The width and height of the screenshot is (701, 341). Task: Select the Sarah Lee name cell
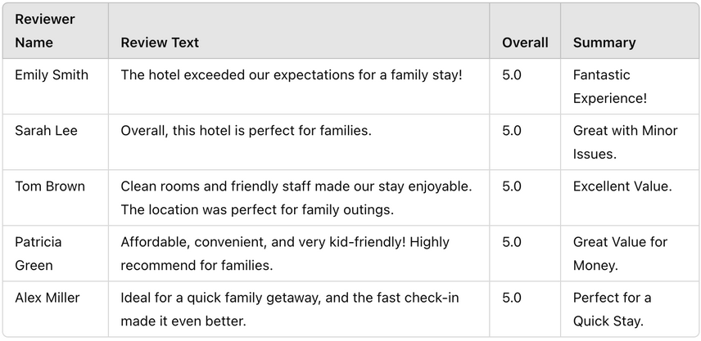pyautogui.click(x=56, y=142)
